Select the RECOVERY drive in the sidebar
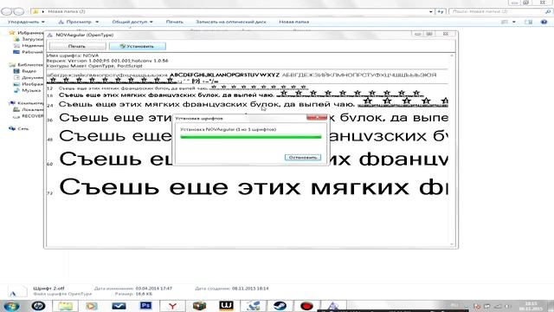The height and width of the screenshot is (312, 554). point(29,116)
